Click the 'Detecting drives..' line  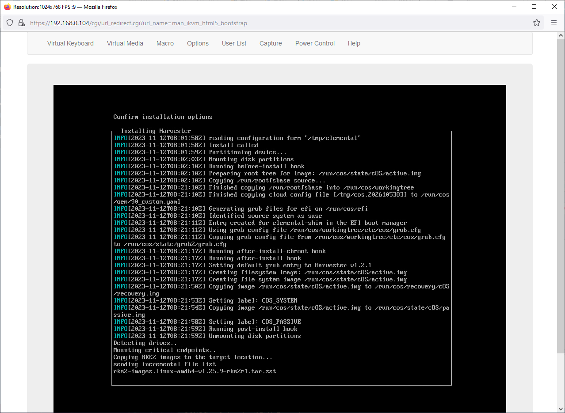[x=145, y=343]
